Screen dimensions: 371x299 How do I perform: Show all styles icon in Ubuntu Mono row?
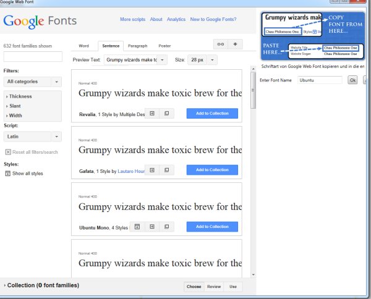(137, 227)
